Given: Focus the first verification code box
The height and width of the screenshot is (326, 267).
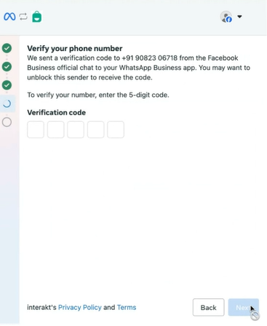Looking at the screenshot, I should click(36, 130).
